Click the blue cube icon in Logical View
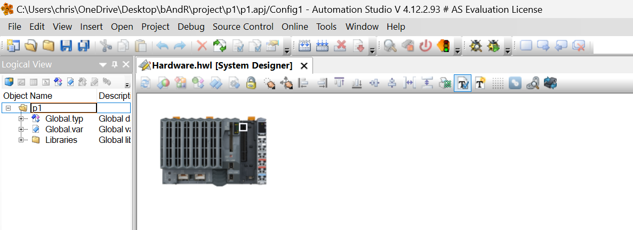633x230 pixels. pyautogui.click(x=9, y=82)
